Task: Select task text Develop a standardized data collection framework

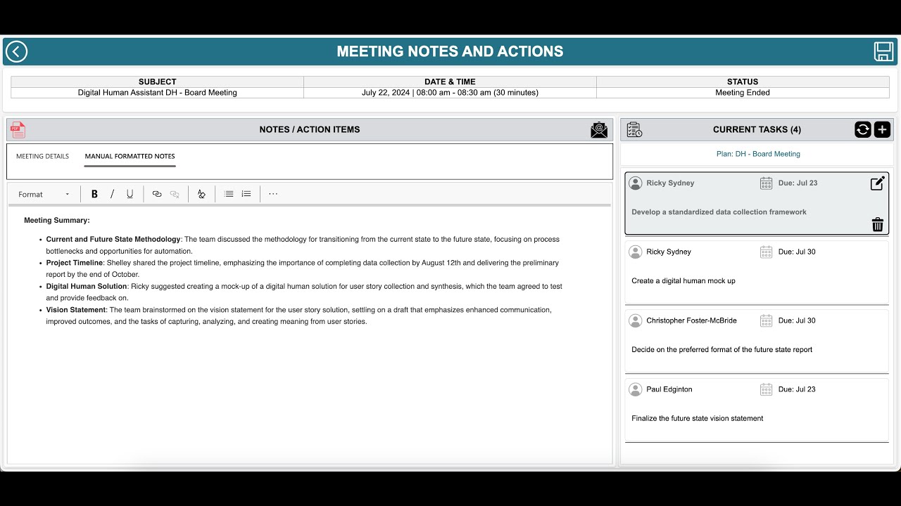Action: 719,212
